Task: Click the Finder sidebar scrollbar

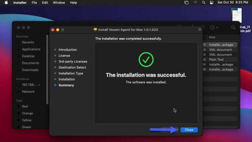Action: [x=47, y=70]
